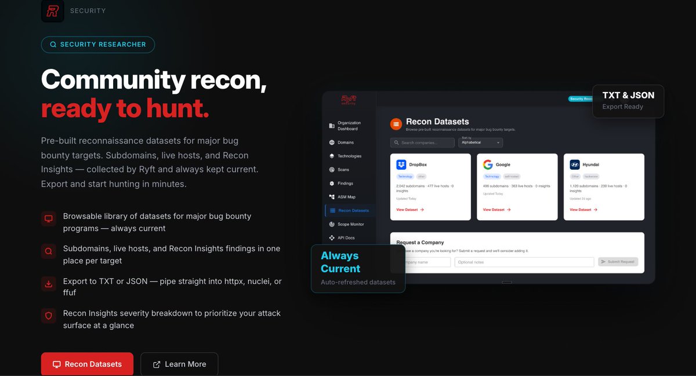Open the View Dataset link on the DropBox card
Screen dimensions: 696x376
click(410, 210)
